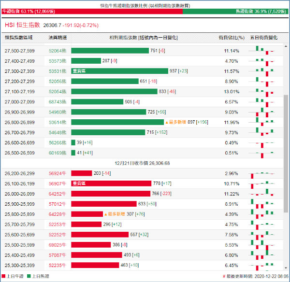Open bull warrant link 52235牛
290x282 pixels.
tap(58, 266)
